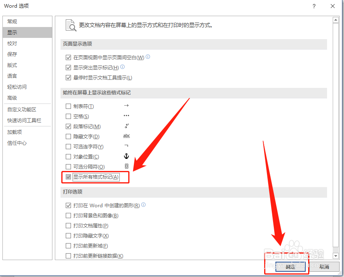This screenshot has width=344, height=277.
Task: Click the vertical scrollbar thumb
Action: coord(336,134)
